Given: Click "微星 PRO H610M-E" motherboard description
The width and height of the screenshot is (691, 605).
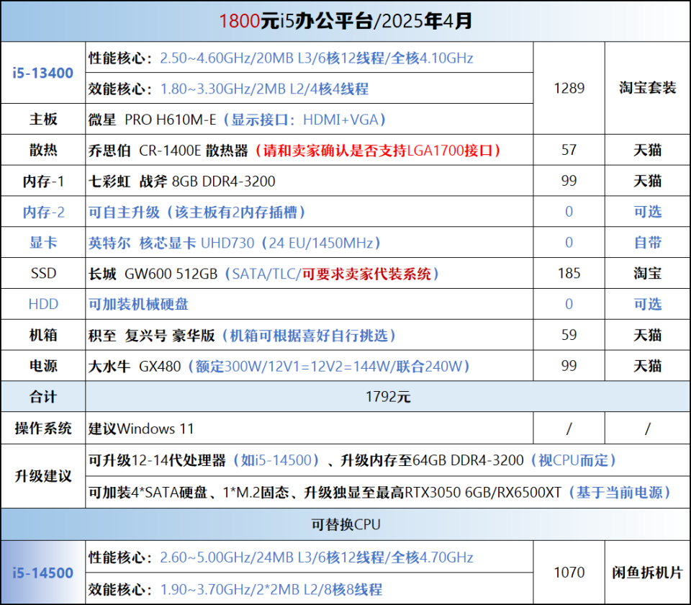Looking at the screenshot, I should click(x=238, y=120).
